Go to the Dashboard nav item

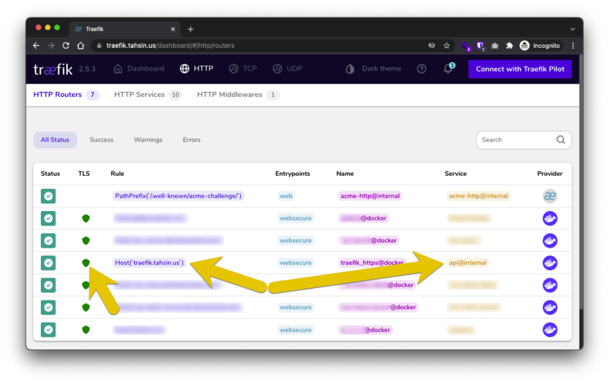[138, 68]
